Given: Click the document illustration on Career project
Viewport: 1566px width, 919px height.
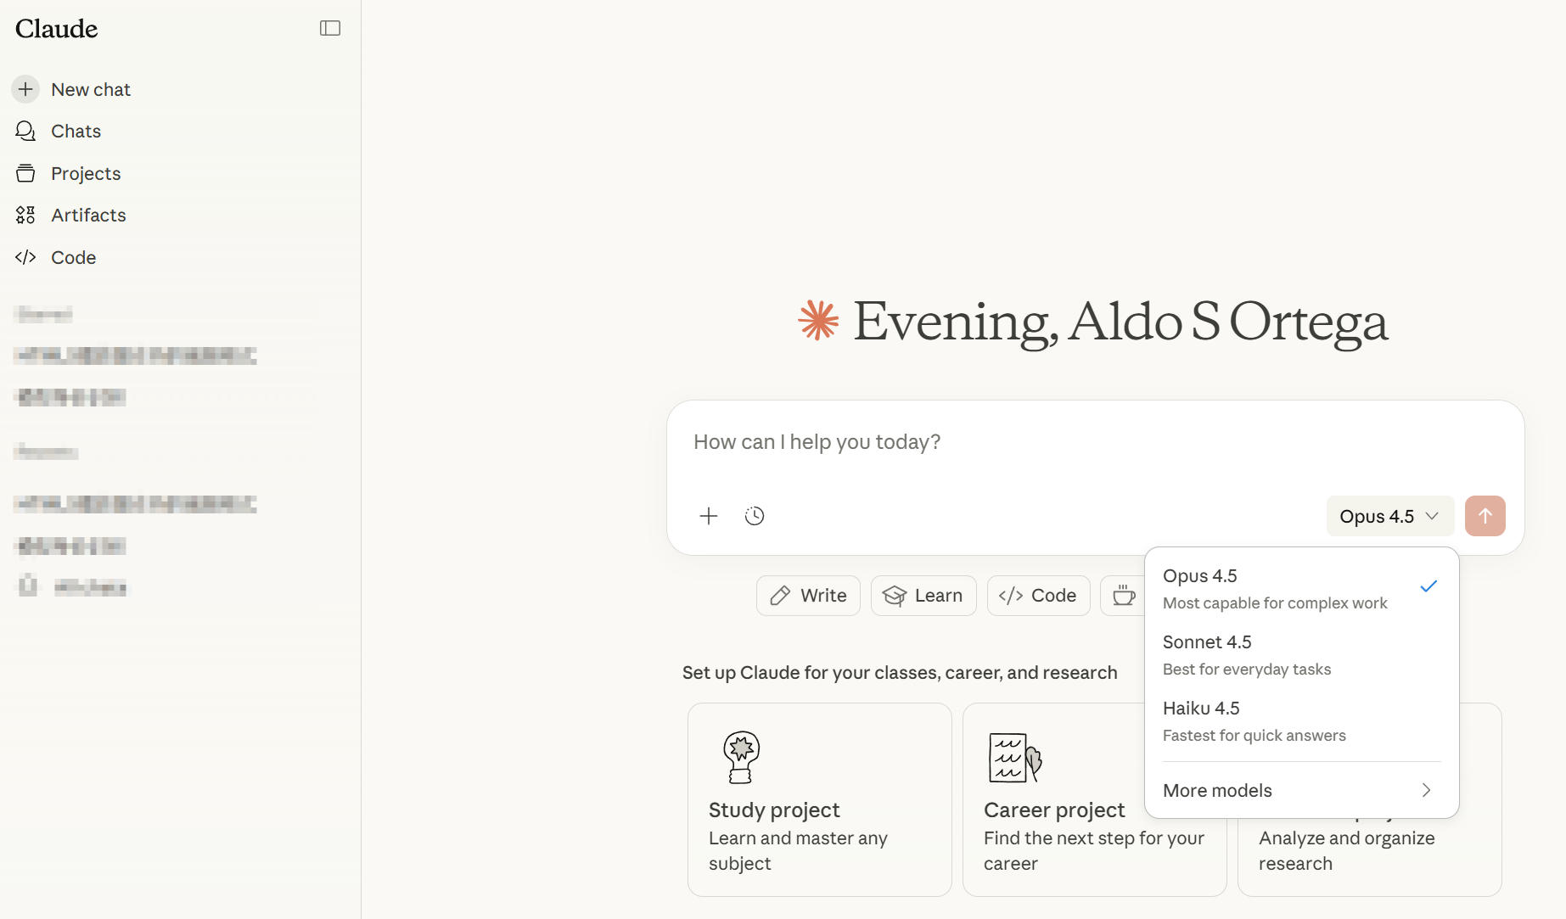Looking at the screenshot, I should (x=1015, y=757).
